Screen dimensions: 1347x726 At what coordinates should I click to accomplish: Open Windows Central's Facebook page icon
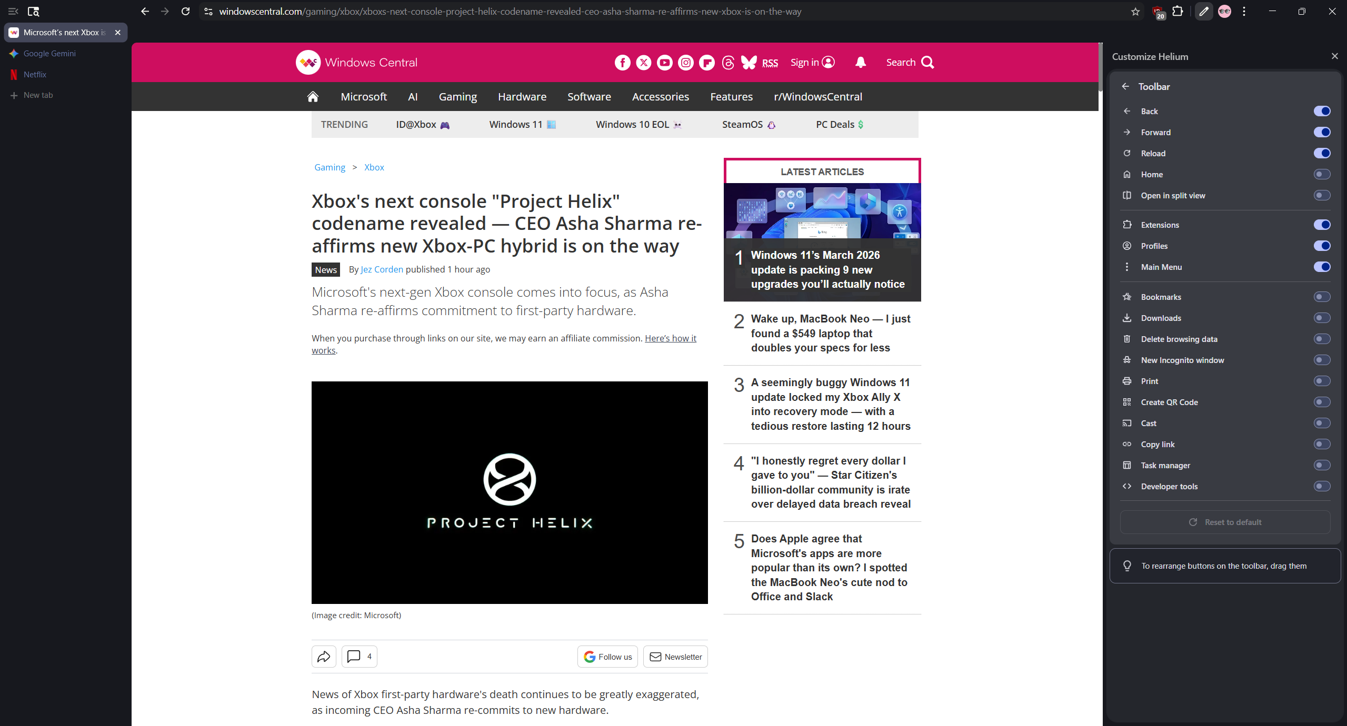click(x=623, y=62)
